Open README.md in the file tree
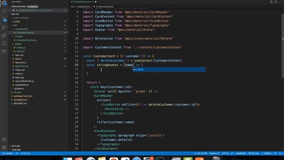The image size is (284, 160). pyautogui.click(x=20, y=104)
